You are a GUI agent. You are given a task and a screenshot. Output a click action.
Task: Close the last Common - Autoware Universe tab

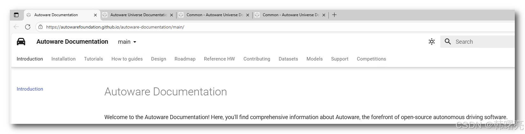pos(324,15)
